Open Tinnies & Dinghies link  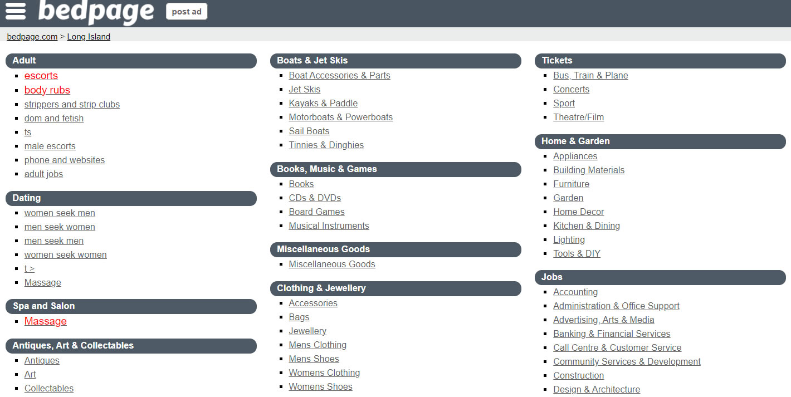pyautogui.click(x=326, y=145)
